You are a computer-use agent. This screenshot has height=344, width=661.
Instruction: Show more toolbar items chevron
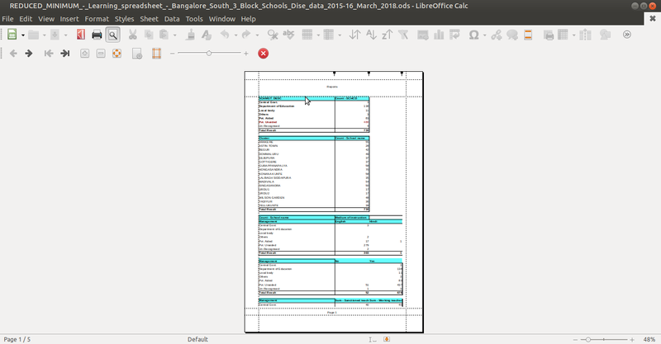[627, 35]
